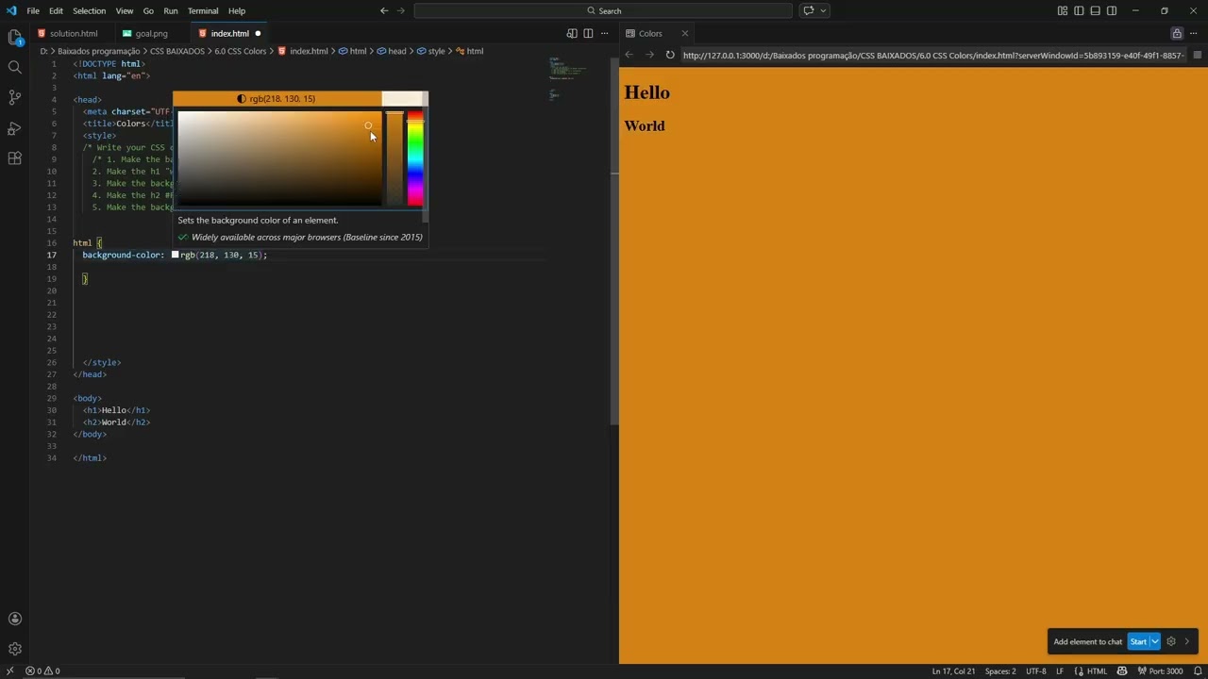Click the errors and warnings indicator

(42, 671)
